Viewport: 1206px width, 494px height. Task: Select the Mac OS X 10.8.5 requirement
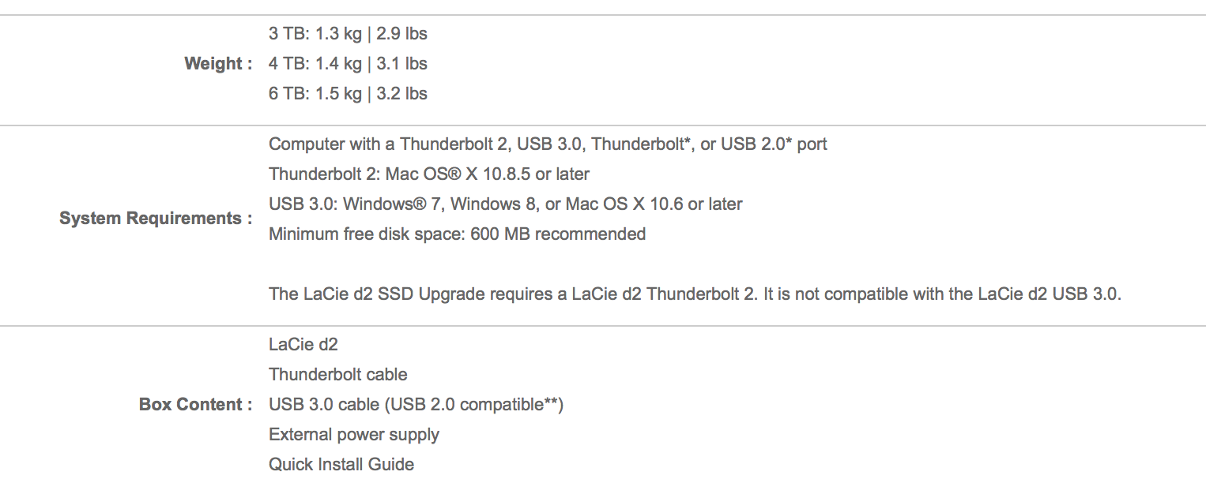[429, 174]
